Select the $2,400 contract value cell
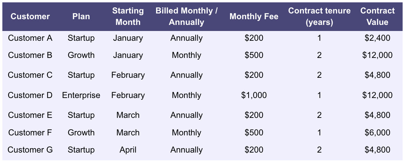 377,38
